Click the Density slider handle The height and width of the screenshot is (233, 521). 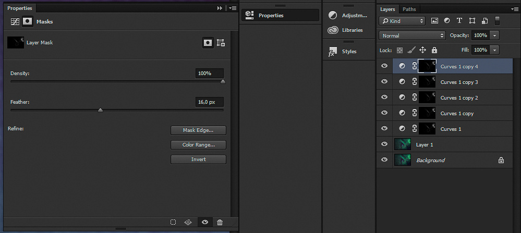coord(223,82)
